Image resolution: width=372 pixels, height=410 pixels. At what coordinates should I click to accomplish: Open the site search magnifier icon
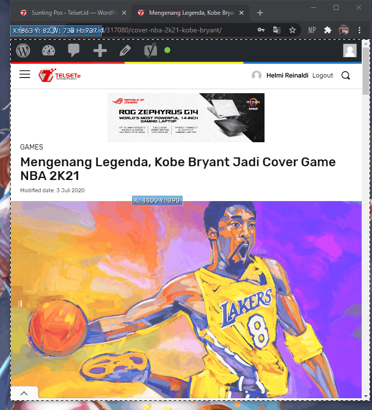point(345,76)
